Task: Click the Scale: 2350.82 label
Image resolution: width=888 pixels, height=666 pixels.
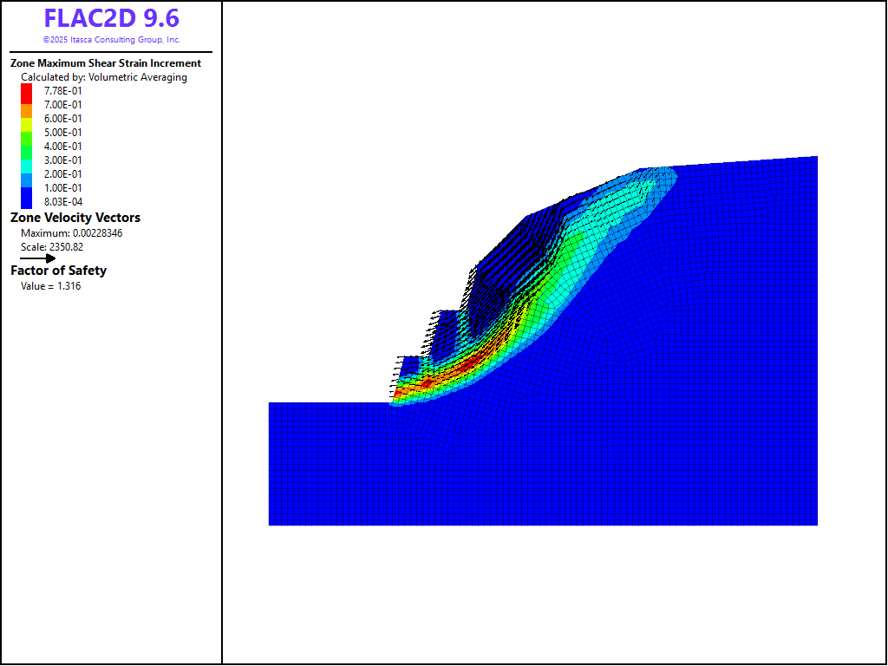Action: (x=58, y=247)
